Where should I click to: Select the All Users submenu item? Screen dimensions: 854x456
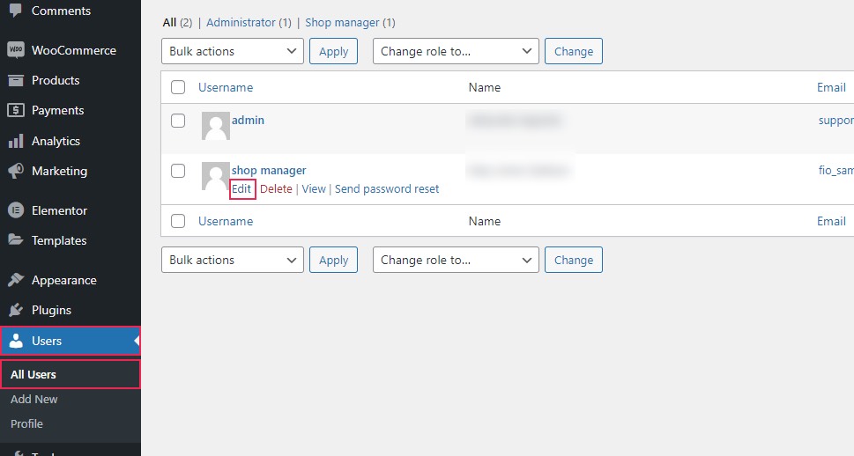coord(71,374)
